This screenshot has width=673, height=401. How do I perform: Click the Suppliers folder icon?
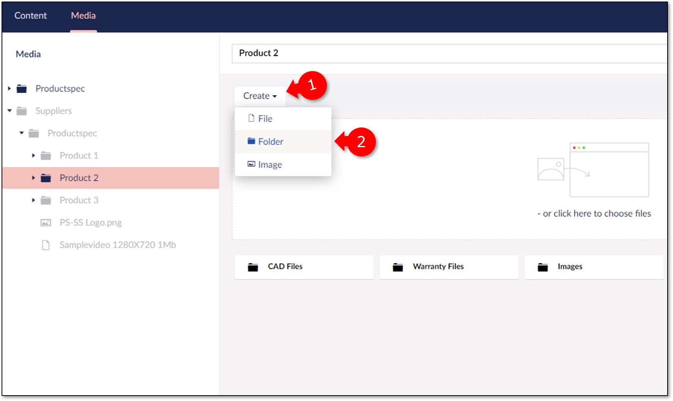(x=22, y=111)
